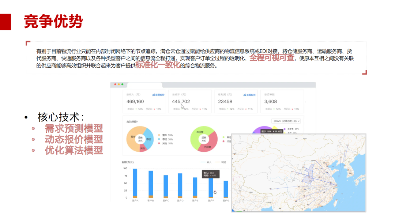Toggle 整车 55% legend entry

click(x=166, y=135)
